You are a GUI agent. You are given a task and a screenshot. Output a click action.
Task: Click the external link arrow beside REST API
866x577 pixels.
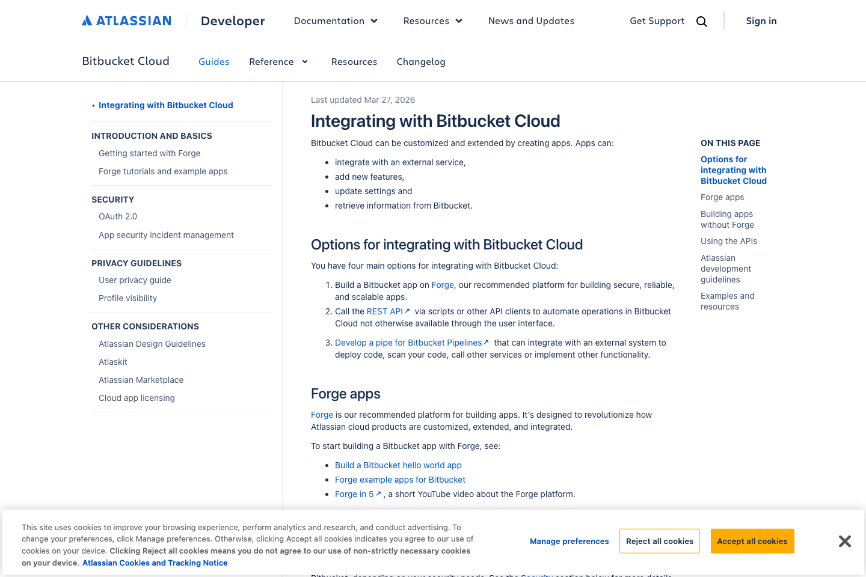click(407, 310)
